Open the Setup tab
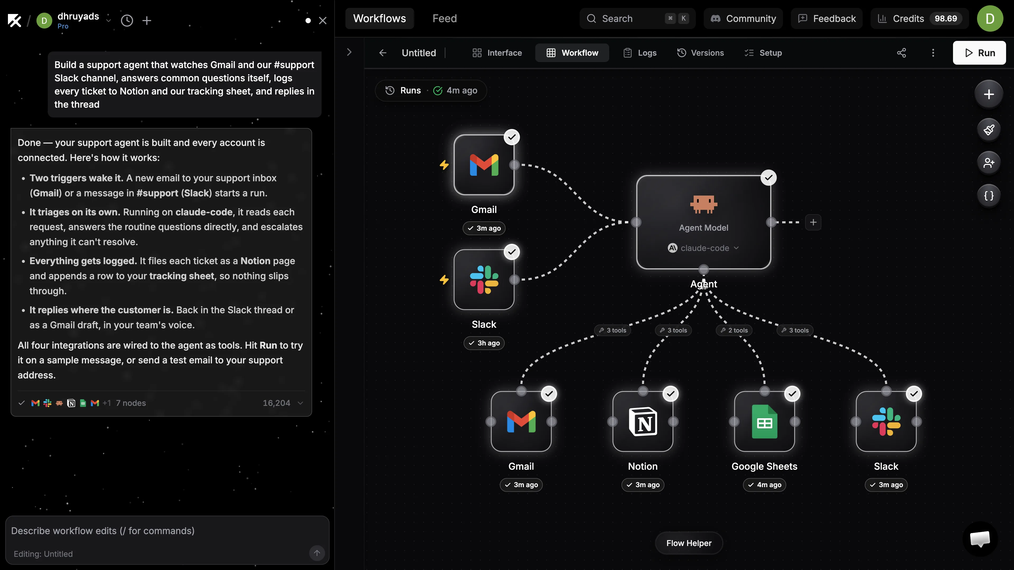 click(x=763, y=53)
